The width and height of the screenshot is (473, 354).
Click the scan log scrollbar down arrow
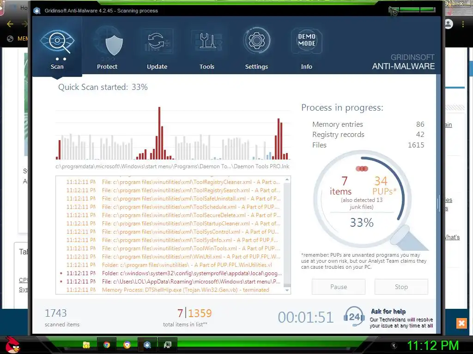coord(287,290)
